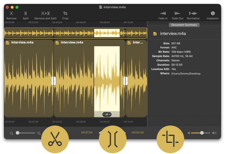Open the Document Summary tab
Image resolution: width=225 pixels, height=154 pixels.
[x=184, y=25]
